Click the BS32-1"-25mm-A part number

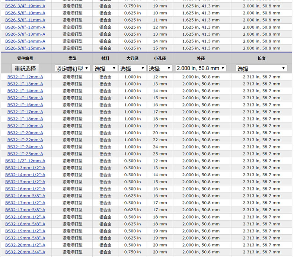(x=25, y=154)
